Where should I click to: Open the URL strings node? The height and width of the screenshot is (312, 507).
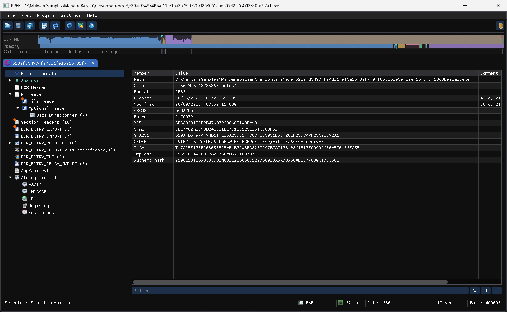tap(32, 199)
